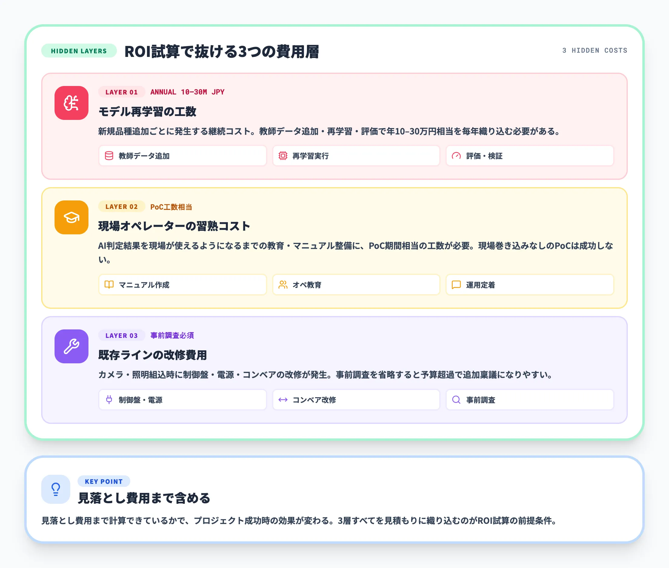
Task: Select the 運用定着 chip
Action: (530, 285)
